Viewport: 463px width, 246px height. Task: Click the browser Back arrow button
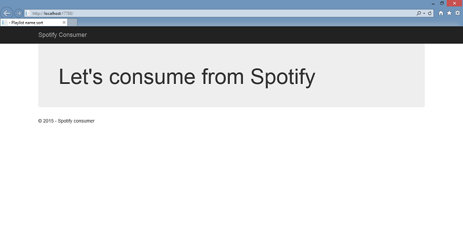(x=7, y=13)
